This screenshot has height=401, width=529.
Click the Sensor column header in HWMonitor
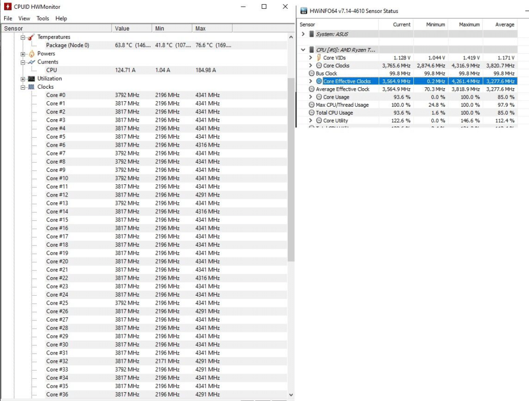(56, 28)
